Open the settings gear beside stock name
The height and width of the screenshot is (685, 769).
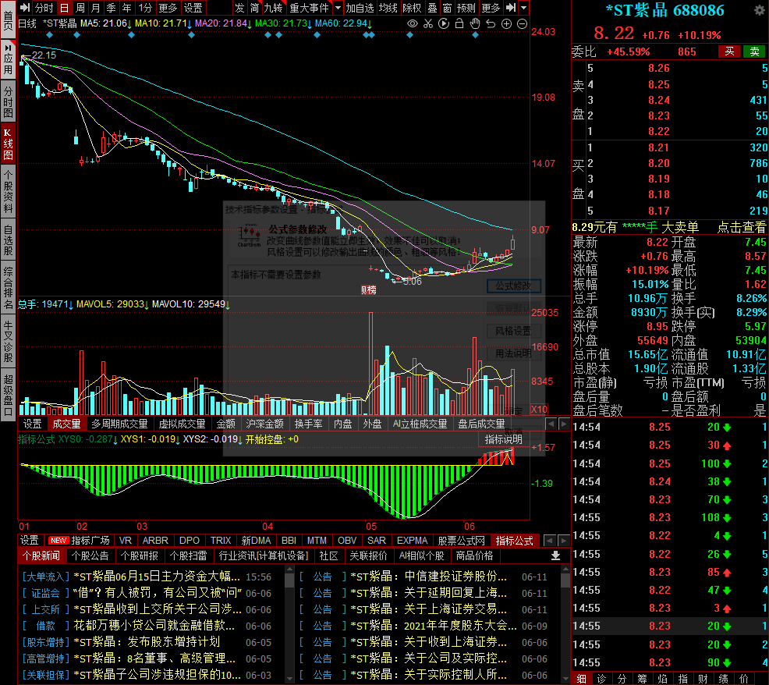[x=758, y=10]
